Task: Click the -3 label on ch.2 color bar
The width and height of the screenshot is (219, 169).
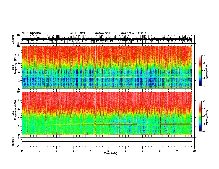Action: tap(204, 101)
